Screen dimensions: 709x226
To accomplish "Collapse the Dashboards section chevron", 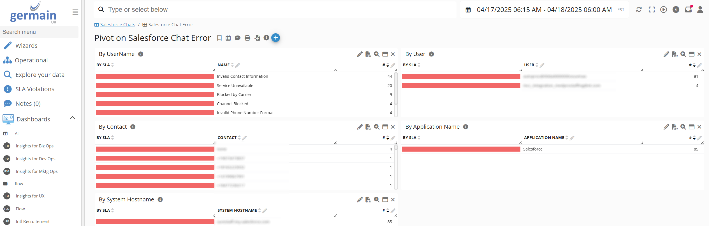I will coord(73,118).
